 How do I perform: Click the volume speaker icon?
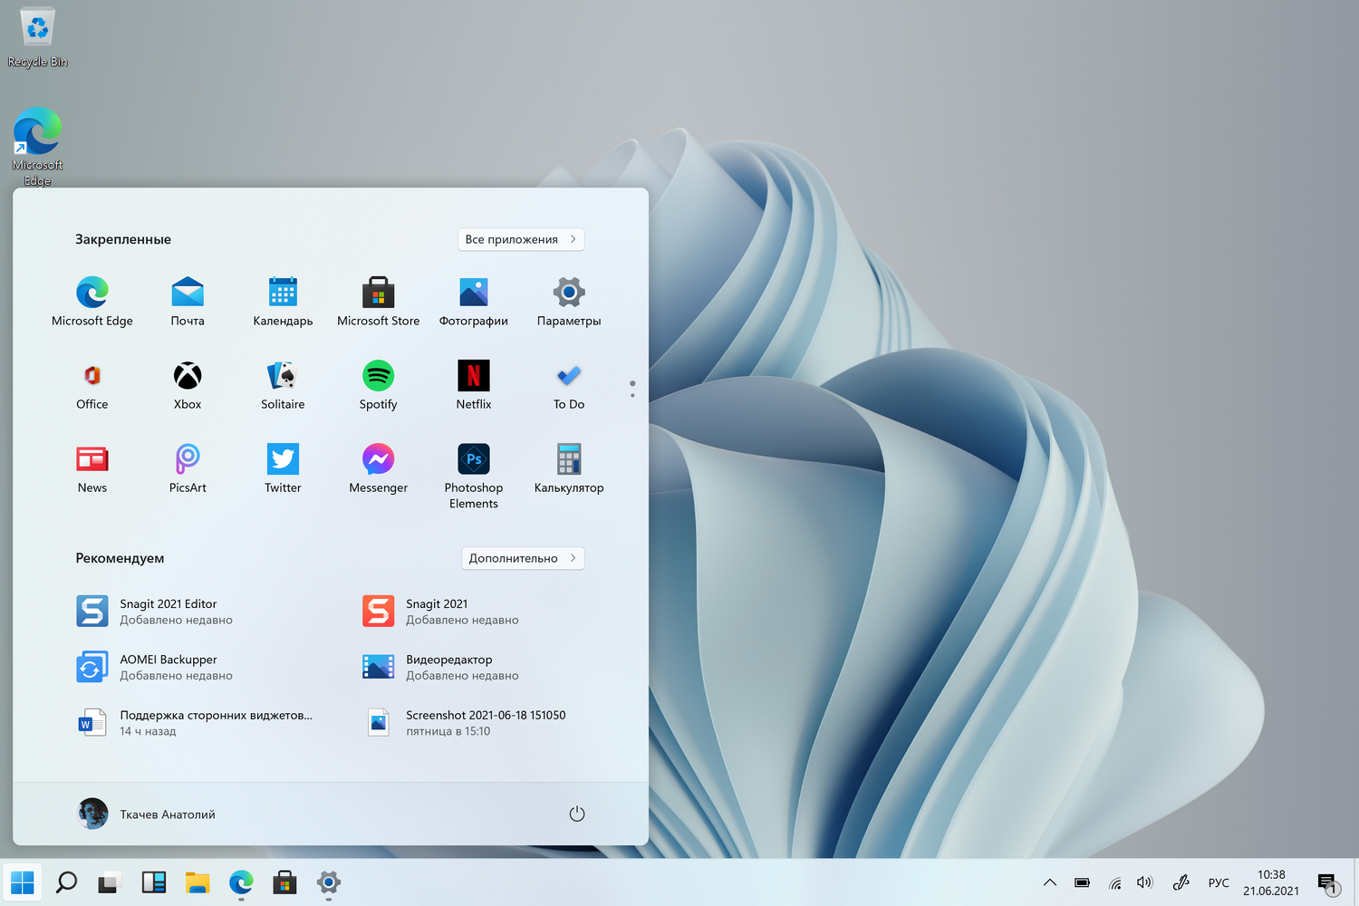[1145, 882]
